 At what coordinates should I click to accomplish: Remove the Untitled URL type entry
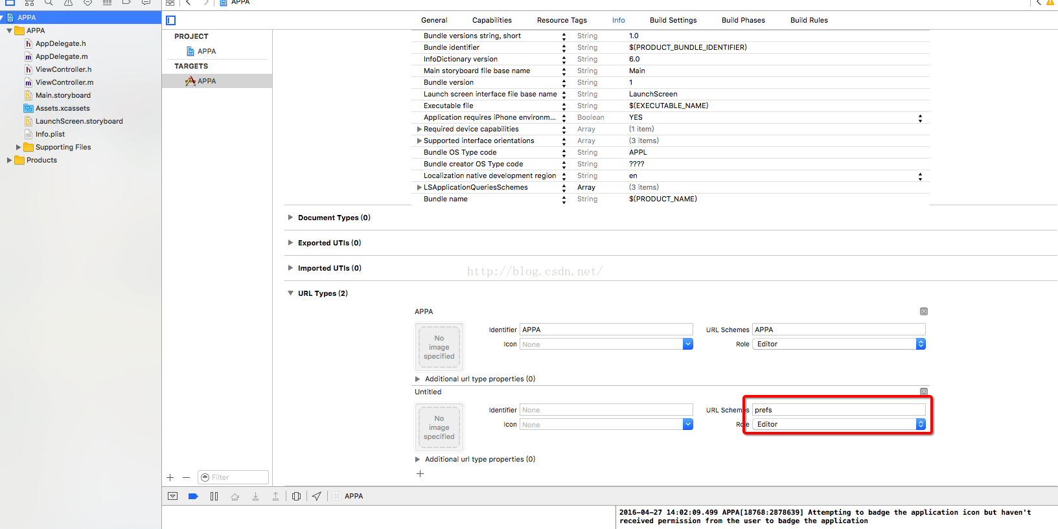coord(924,392)
